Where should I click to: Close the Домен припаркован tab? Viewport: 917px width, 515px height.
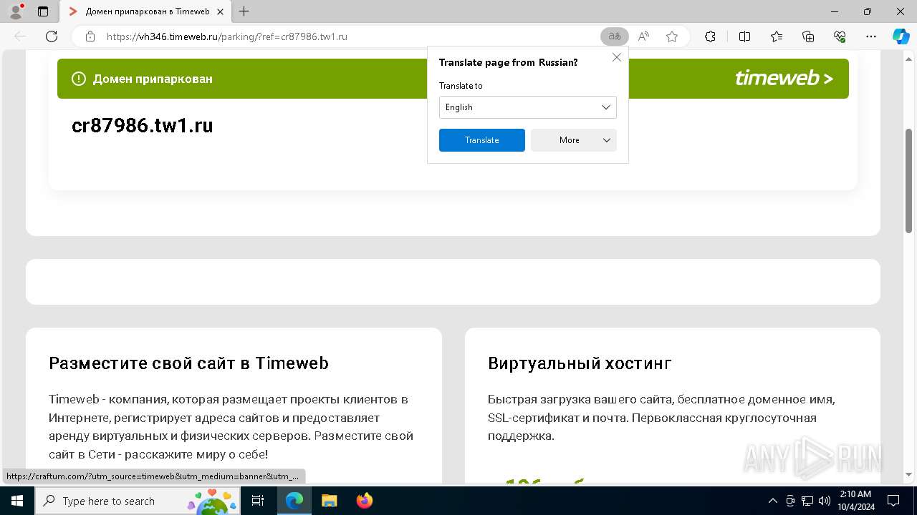(x=221, y=11)
